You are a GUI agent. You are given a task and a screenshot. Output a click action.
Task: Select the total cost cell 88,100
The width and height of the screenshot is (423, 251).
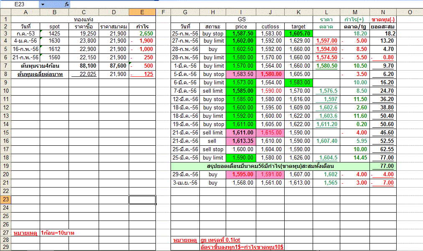84,66
